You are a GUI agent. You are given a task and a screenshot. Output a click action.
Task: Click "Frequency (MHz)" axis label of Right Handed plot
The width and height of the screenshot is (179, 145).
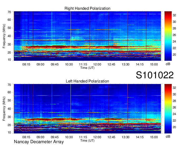pyautogui.click(x=4, y=36)
